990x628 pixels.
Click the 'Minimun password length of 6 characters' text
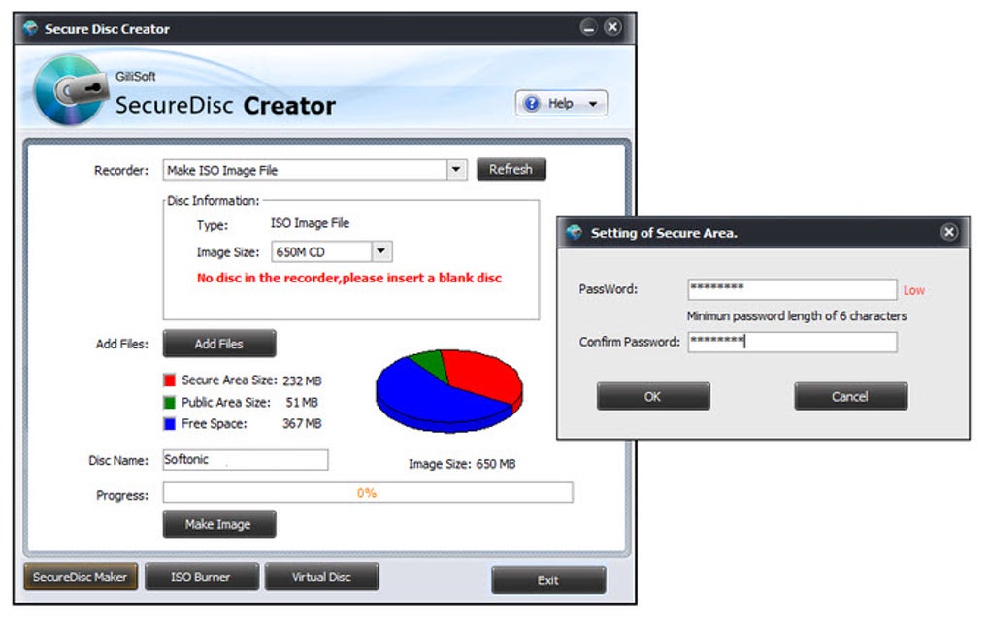[x=797, y=315]
